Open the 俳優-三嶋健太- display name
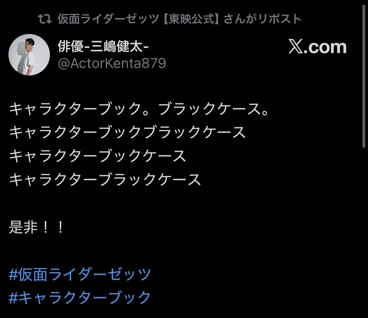Screen dimensions: 368x318 (x=103, y=46)
